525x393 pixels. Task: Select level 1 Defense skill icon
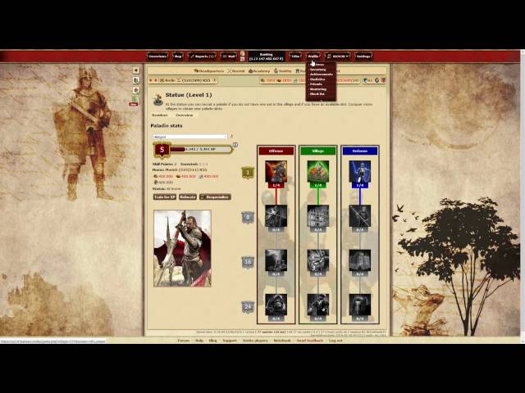tap(359, 172)
